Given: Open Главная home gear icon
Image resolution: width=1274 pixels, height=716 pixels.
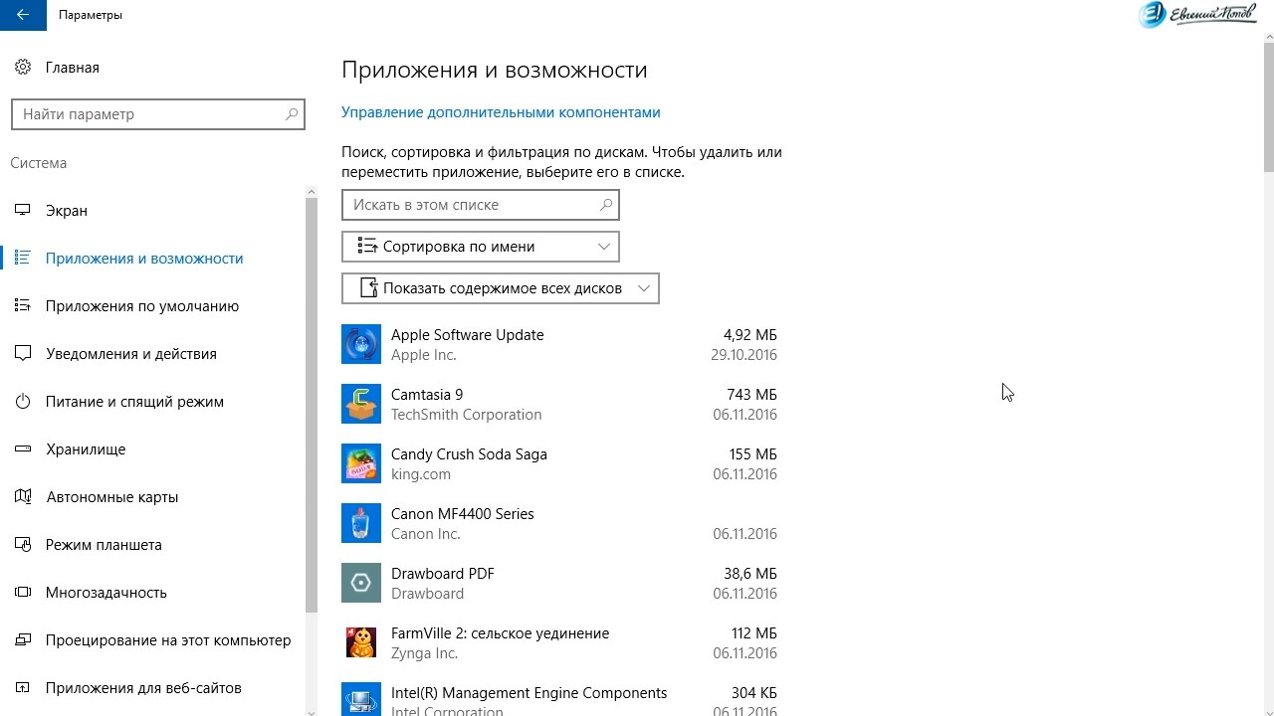Looking at the screenshot, I should (23, 68).
